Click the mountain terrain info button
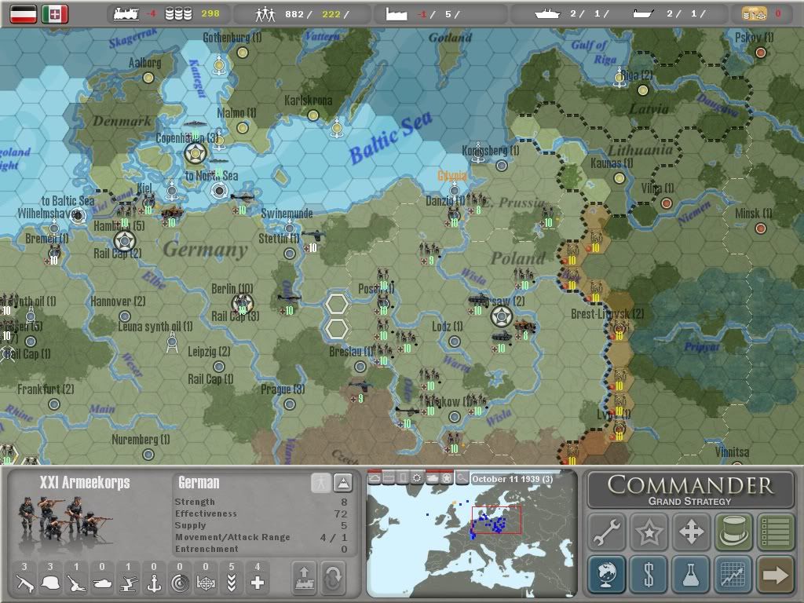Screen dimensions: 804x603 coord(342,483)
